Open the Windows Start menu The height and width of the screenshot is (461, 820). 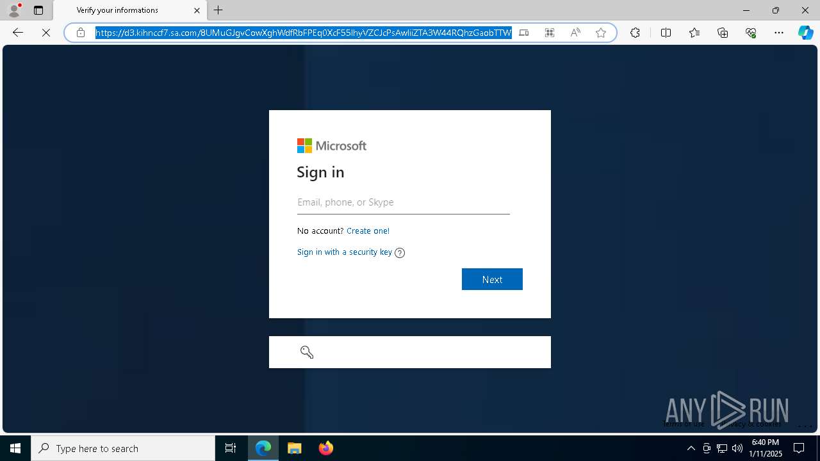point(15,448)
